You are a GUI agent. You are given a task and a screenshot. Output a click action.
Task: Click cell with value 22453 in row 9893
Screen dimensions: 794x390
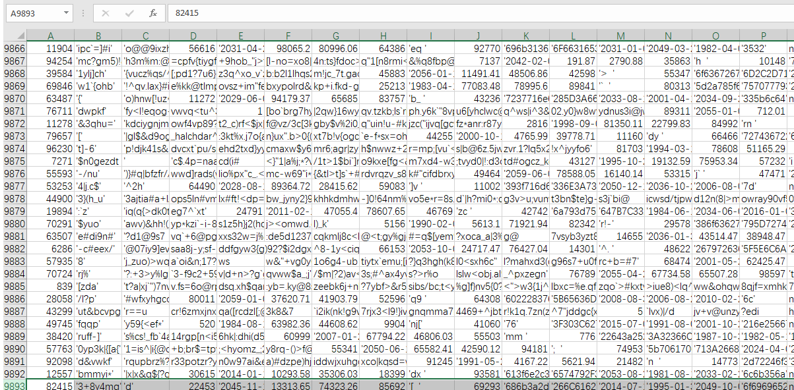[x=193, y=384]
